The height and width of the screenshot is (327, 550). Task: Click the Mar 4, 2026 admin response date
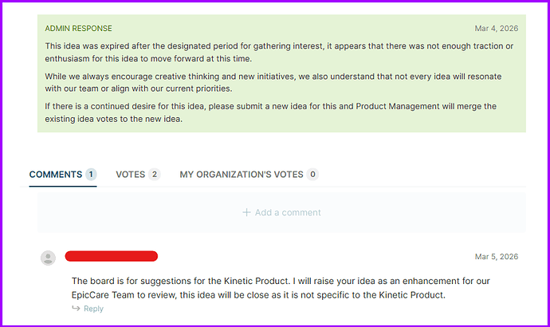(x=496, y=29)
